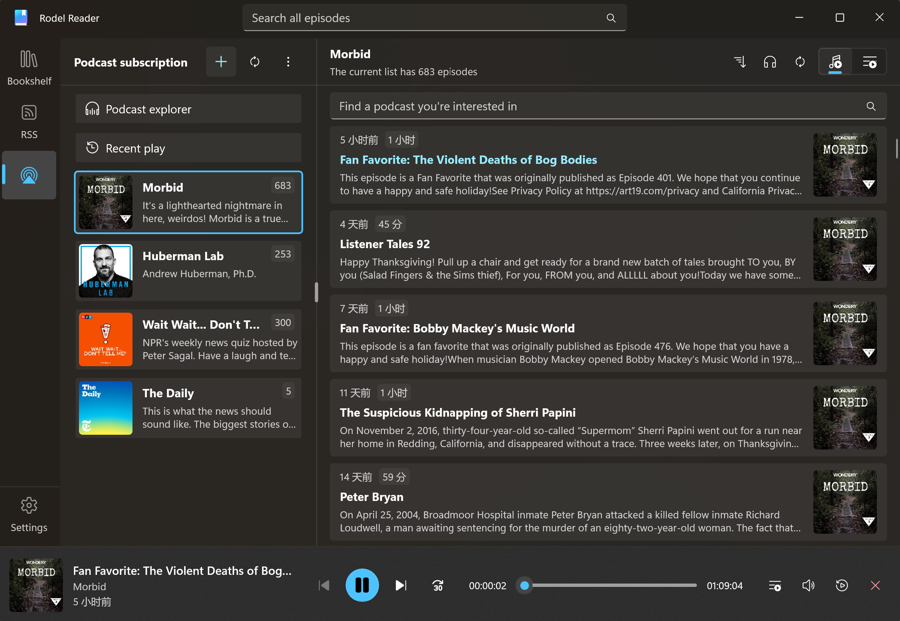Select the Morbid podcast card
900x621 pixels.
(188, 202)
